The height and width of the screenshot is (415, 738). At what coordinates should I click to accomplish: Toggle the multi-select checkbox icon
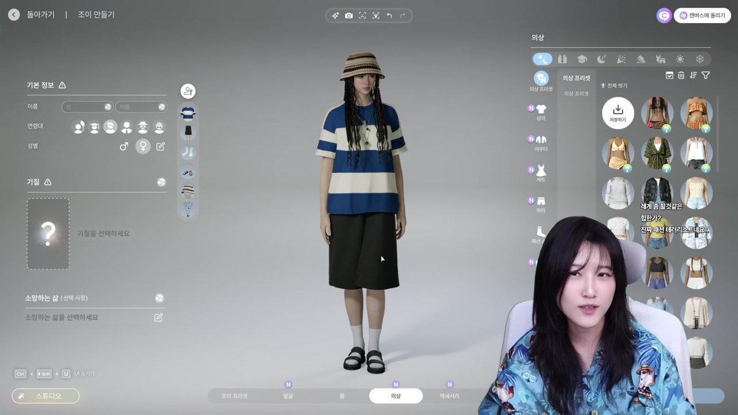tap(669, 75)
